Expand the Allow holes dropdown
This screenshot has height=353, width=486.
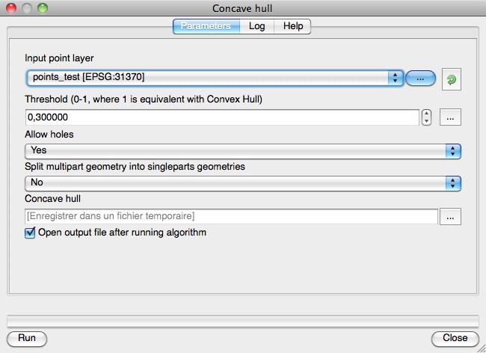click(242, 150)
